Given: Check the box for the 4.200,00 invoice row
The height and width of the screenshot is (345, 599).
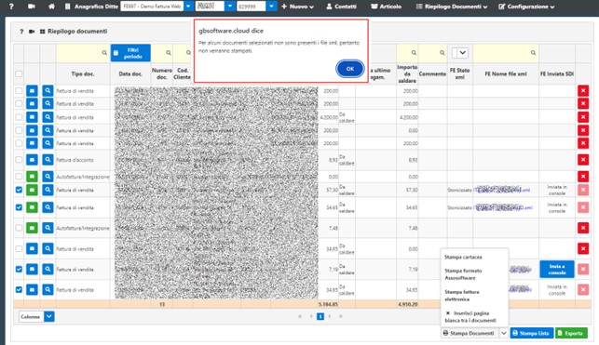Looking at the screenshot, I should (x=19, y=117).
